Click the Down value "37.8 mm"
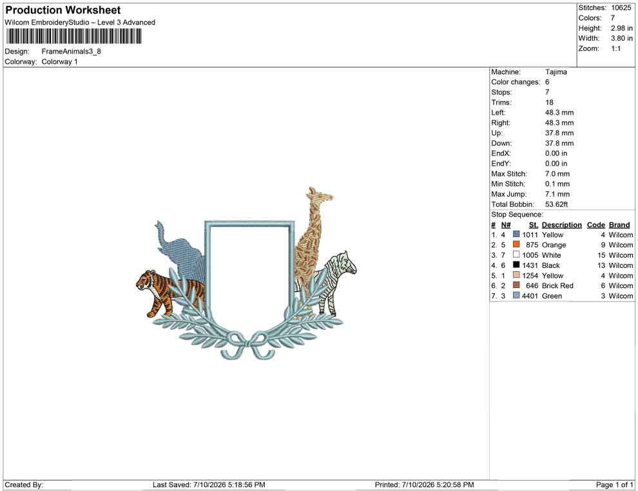 coord(559,143)
